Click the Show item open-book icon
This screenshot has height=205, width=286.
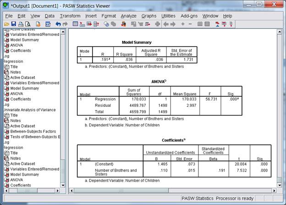pos(200,24)
